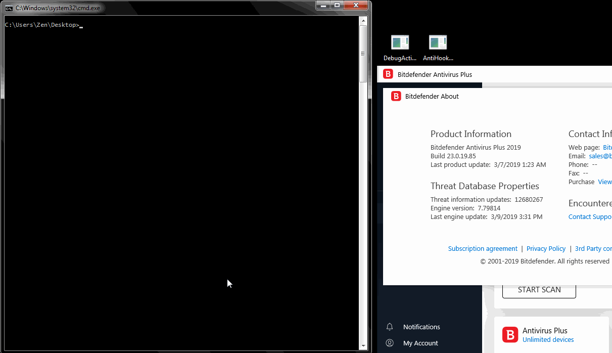
Task: Click the Bitdefender About dialog logo
Action: 396,96
